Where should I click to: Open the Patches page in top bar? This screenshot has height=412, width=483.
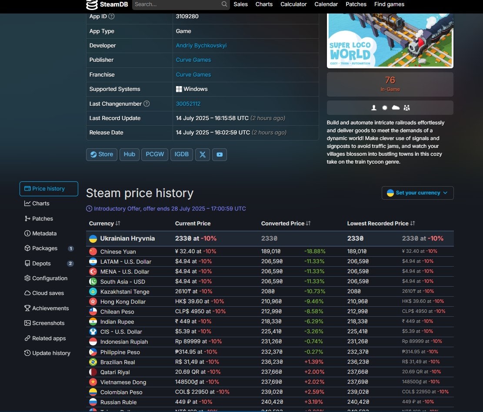coord(356,4)
